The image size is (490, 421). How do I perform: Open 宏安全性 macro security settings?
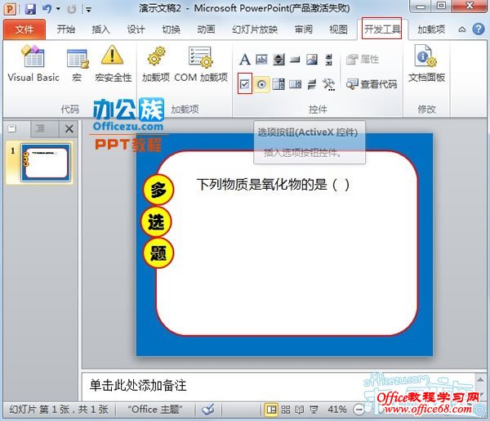(113, 64)
